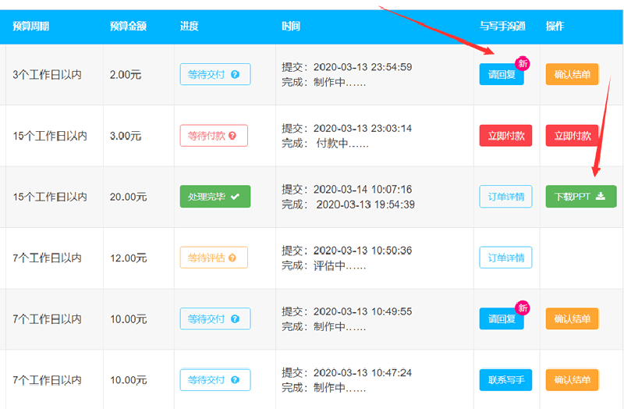Click help icon on first 等待交付 status
Image resolution: width=624 pixels, height=409 pixels.
point(236,74)
